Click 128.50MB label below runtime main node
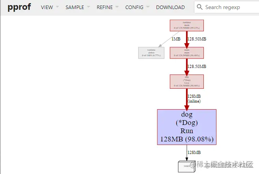The image size is (259, 174). tap(197, 39)
